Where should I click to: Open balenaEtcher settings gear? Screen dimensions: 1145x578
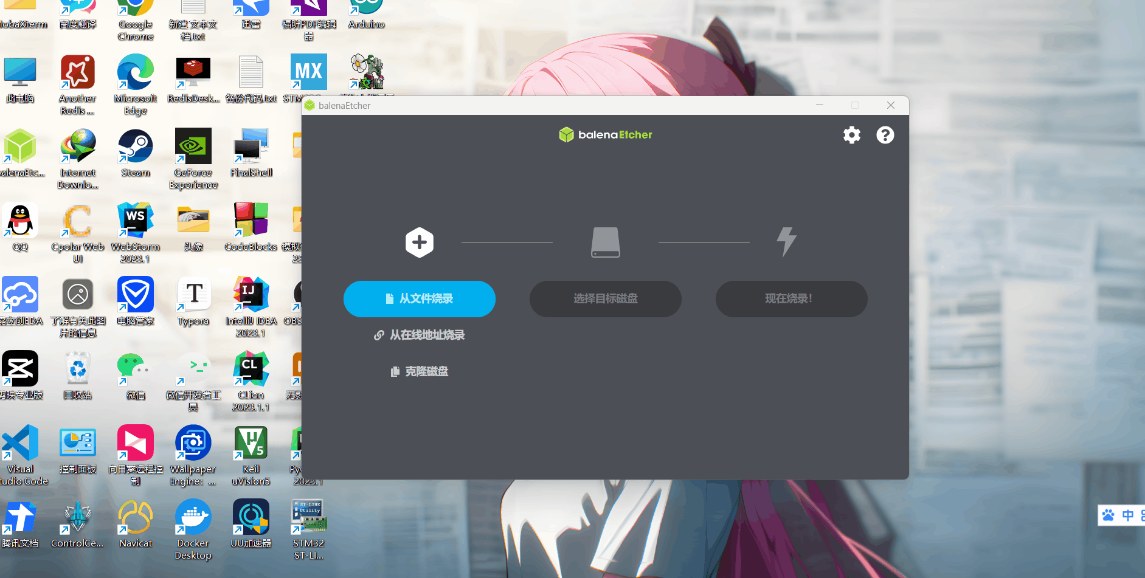852,135
